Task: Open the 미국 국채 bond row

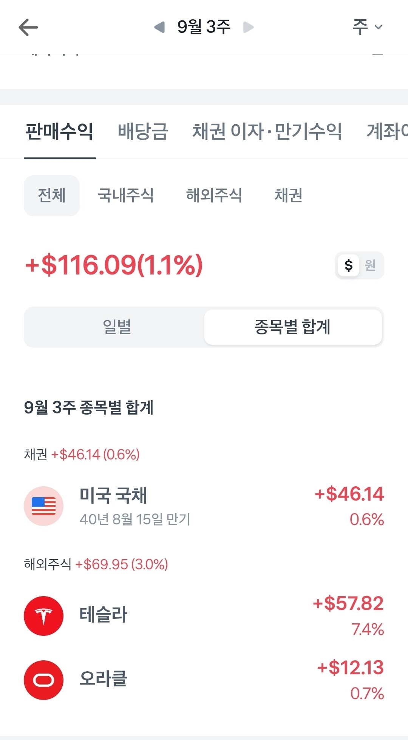Action: [204, 506]
